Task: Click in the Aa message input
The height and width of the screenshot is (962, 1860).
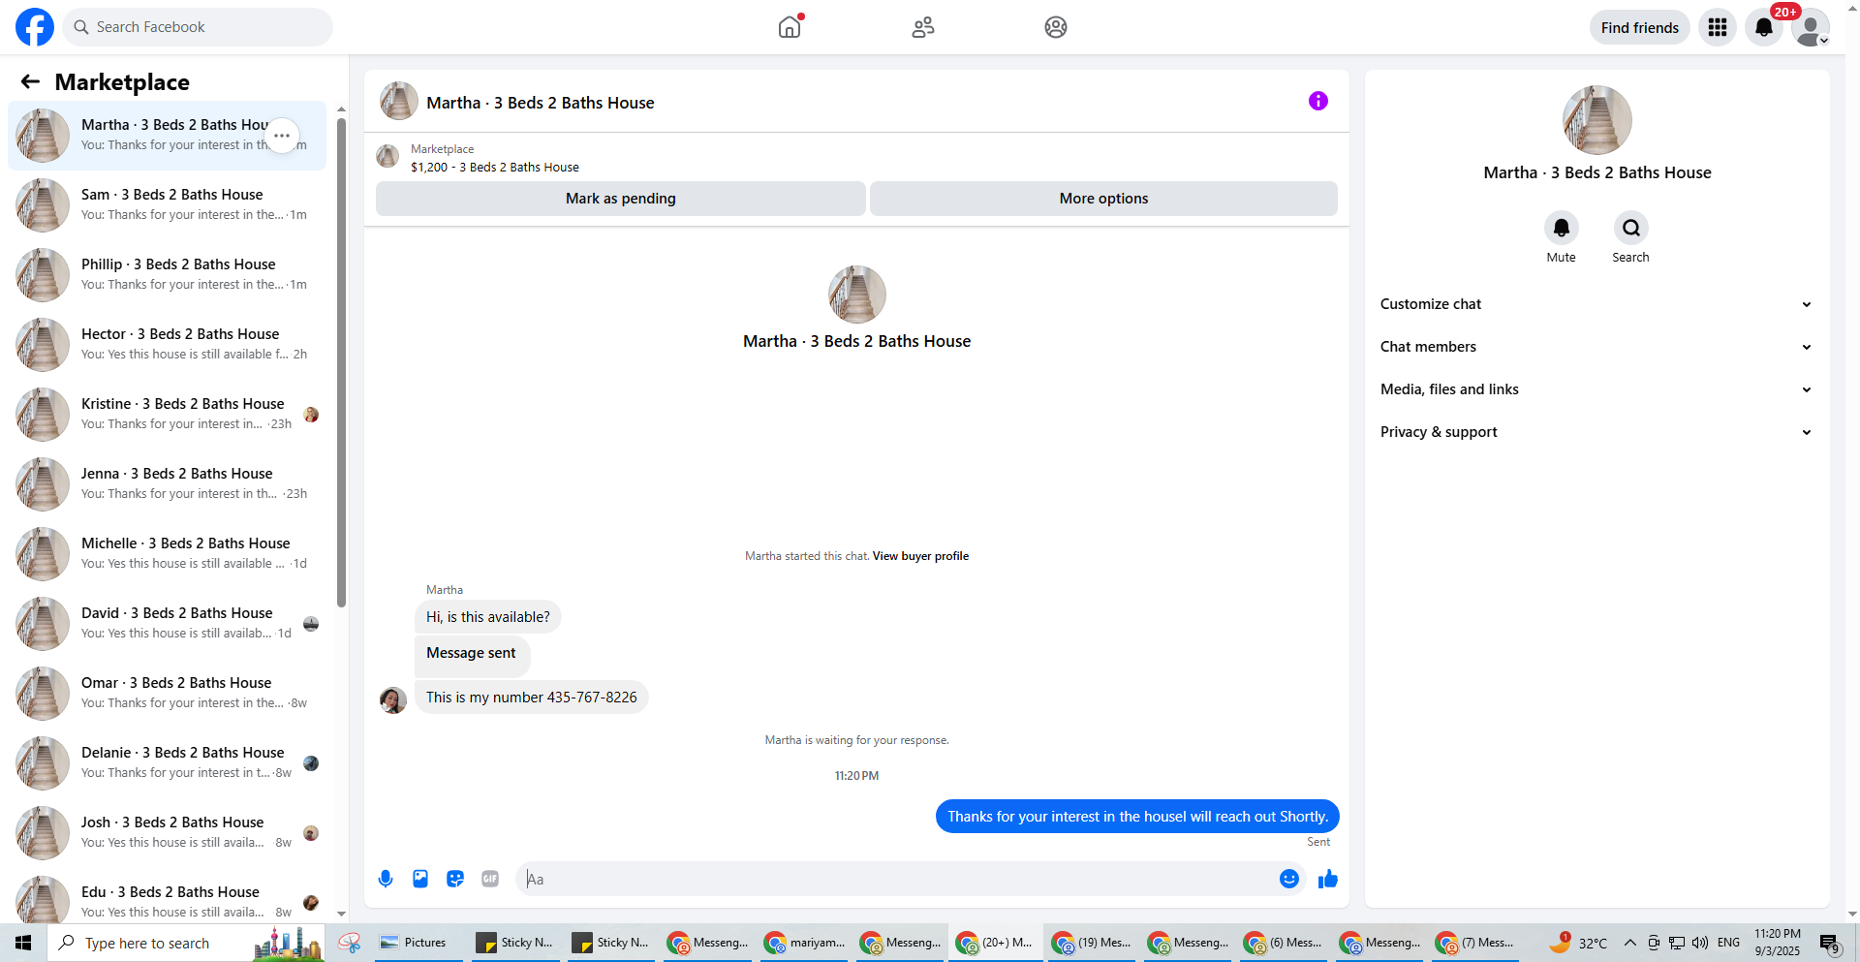Action: (901, 879)
